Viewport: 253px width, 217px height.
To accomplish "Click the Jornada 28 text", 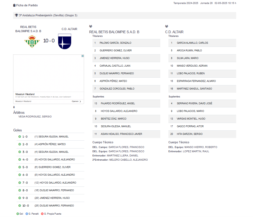I will [x=206, y=3].
